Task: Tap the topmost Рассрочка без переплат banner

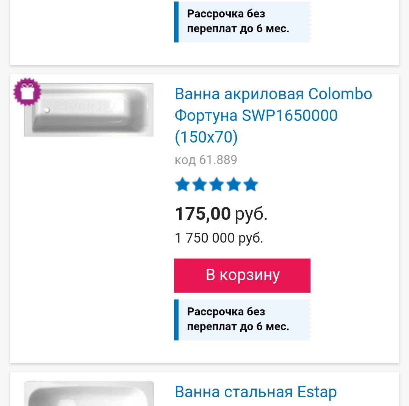Action: (242, 22)
